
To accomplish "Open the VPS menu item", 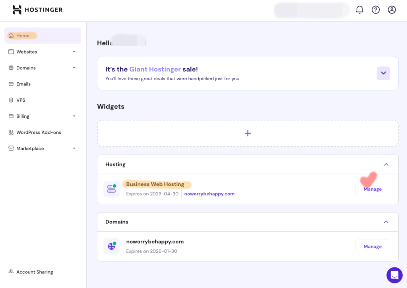I will [x=43, y=100].
